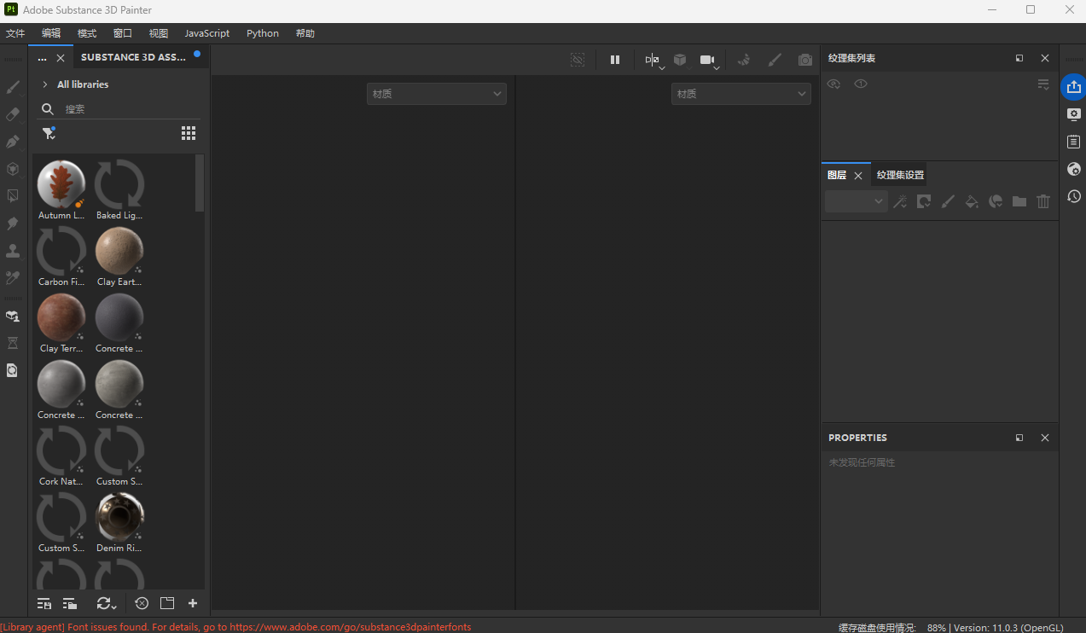This screenshot has width=1086, height=633.
Task: Open texture set list options menu
Action: 1043,84
